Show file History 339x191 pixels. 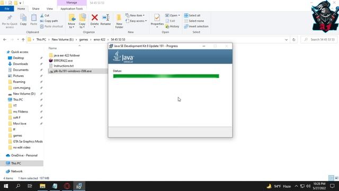coord(172,26)
